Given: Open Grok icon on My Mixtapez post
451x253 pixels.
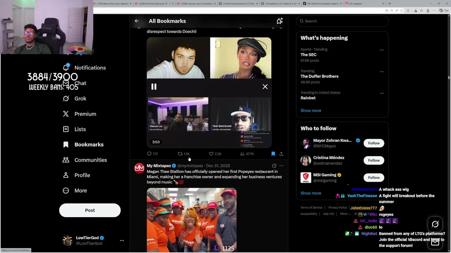Looking at the screenshot, I should coord(274,166).
